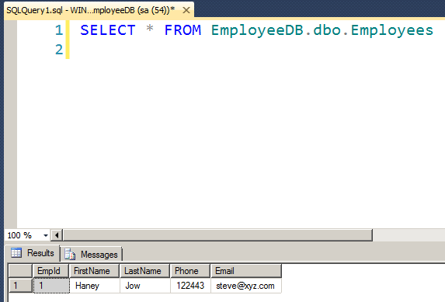Select row 1 via row header
The height and width of the screenshot is (302, 445).
click(x=20, y=286)
